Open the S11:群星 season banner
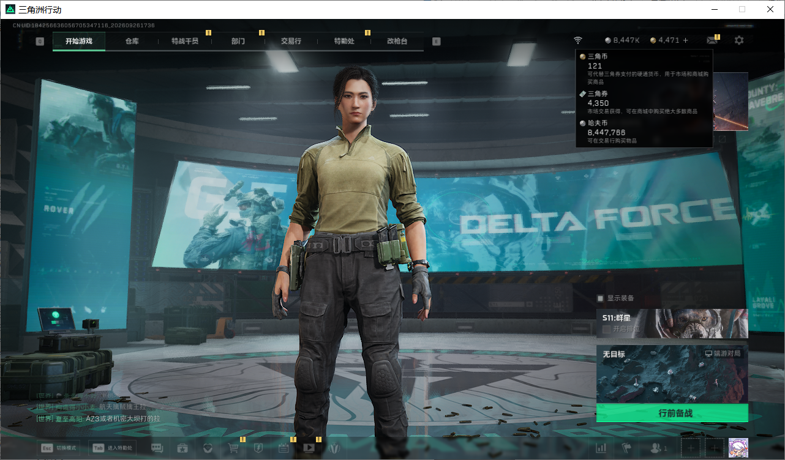This screenshot has width=785, height=460. click(x=672, y=324)
